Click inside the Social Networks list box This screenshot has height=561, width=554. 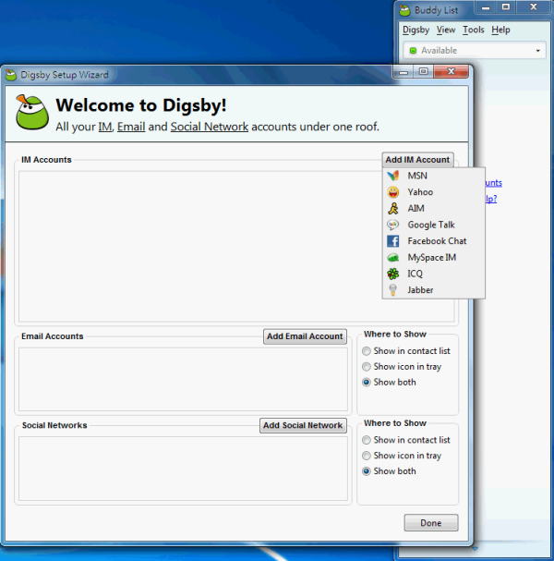[x=183, y=469]
